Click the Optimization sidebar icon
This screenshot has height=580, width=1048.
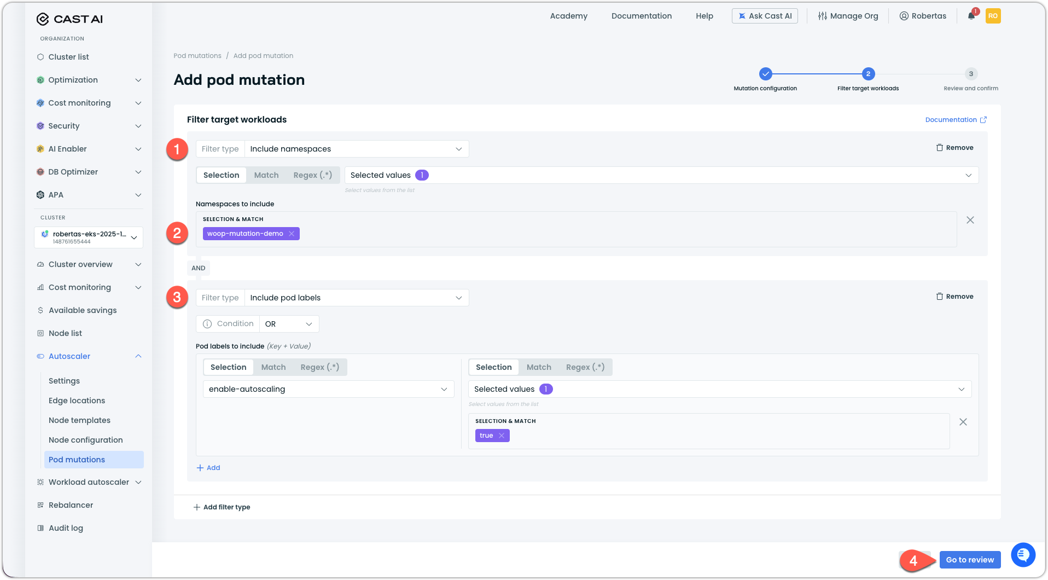(x=40, y=80)
